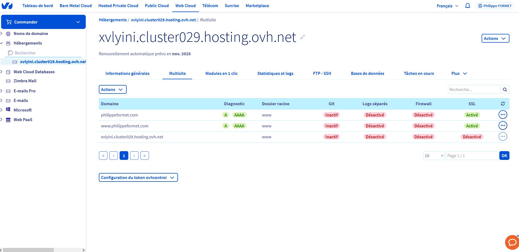Go to last page of results
The image size is (519, 252).
(144, 156)
